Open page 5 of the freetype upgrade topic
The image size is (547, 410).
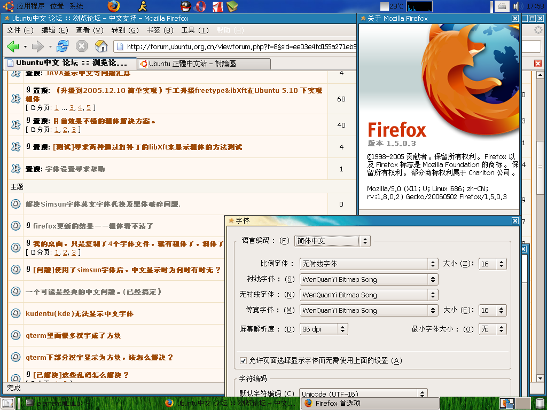tap(89, 108)
